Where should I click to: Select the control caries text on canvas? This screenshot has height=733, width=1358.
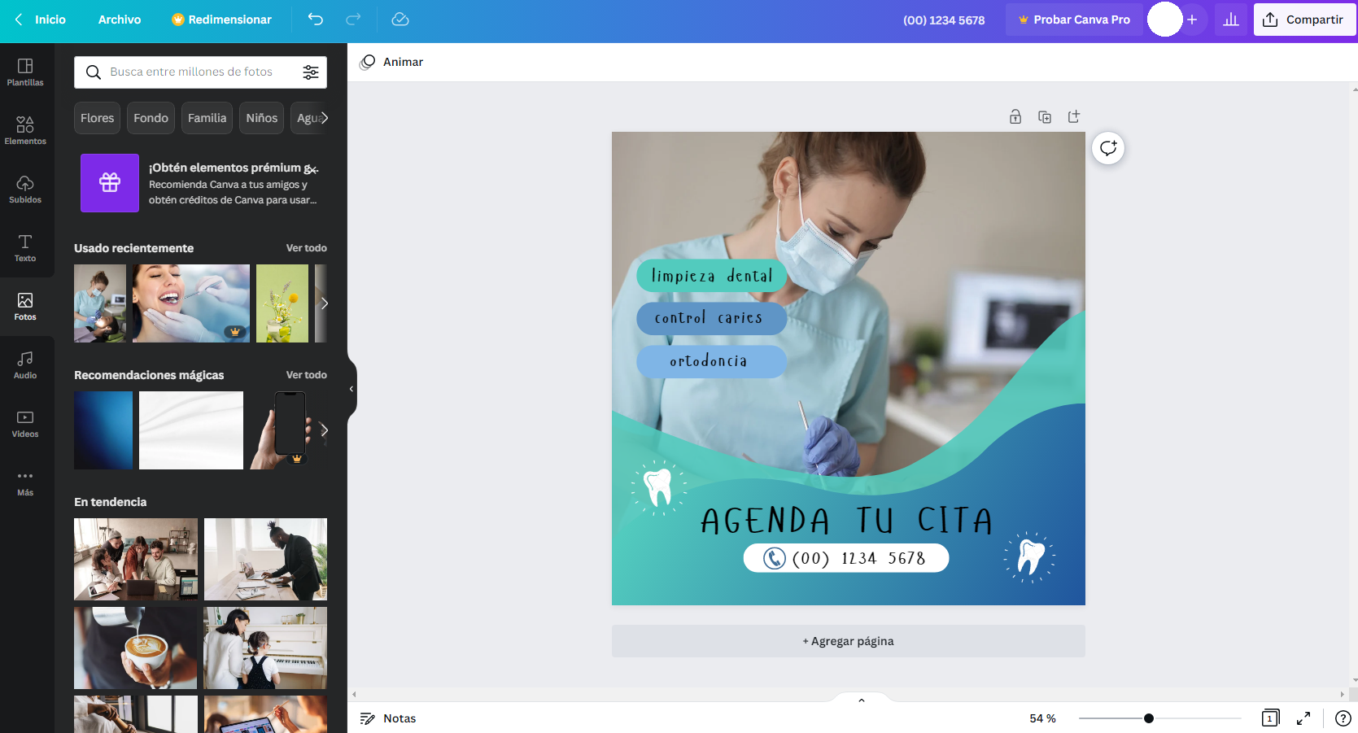coord(709,318)
